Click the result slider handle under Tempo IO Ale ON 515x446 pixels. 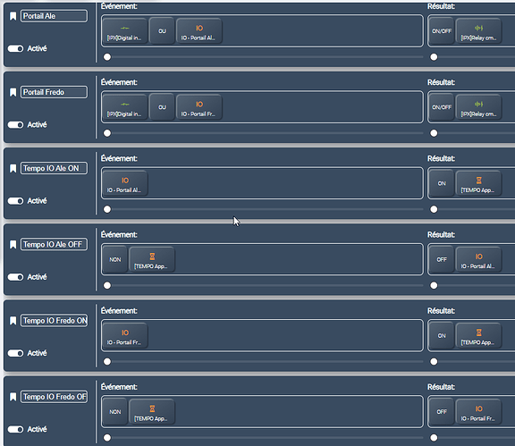pyautogui.click(x=434, y=209)
